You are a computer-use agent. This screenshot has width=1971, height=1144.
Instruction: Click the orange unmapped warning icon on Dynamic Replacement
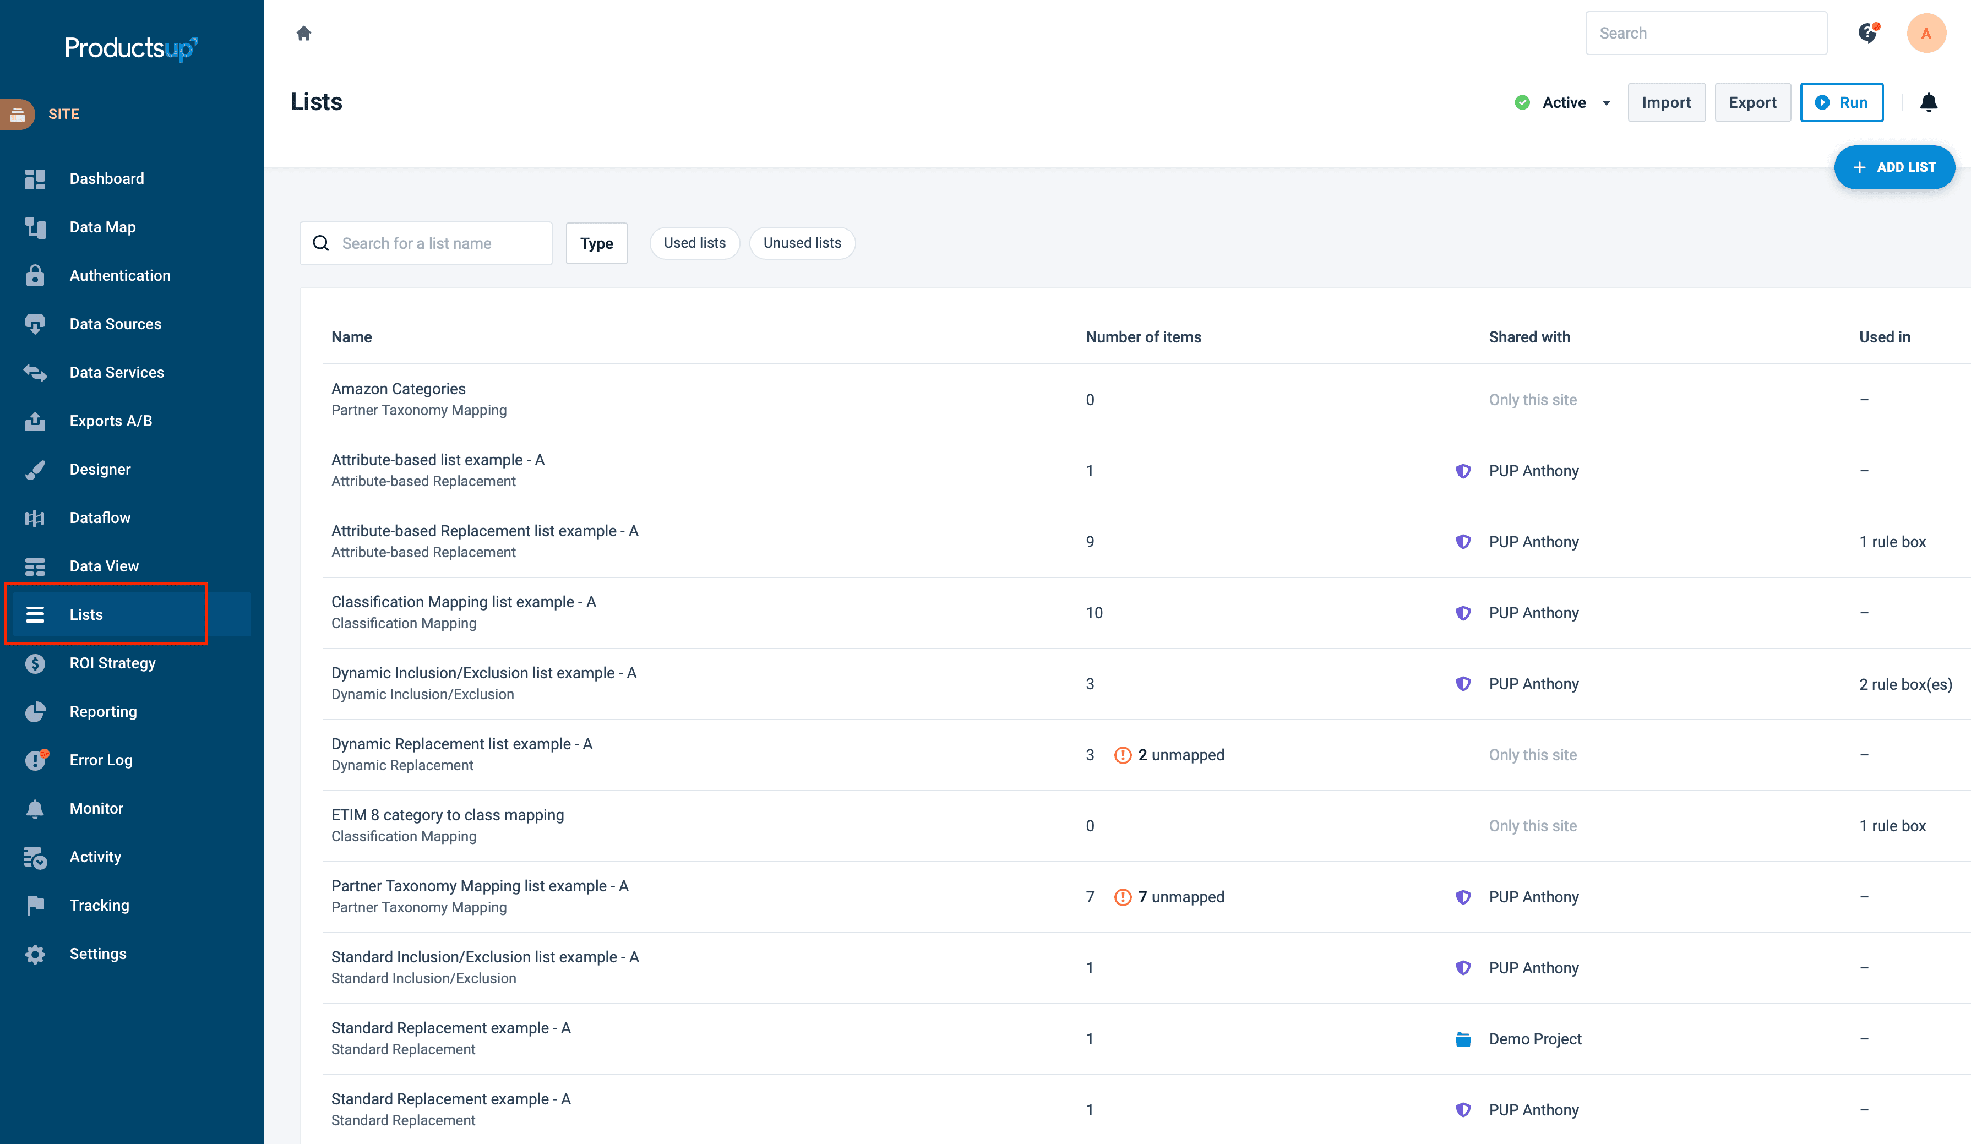(x=1123, y=755)
